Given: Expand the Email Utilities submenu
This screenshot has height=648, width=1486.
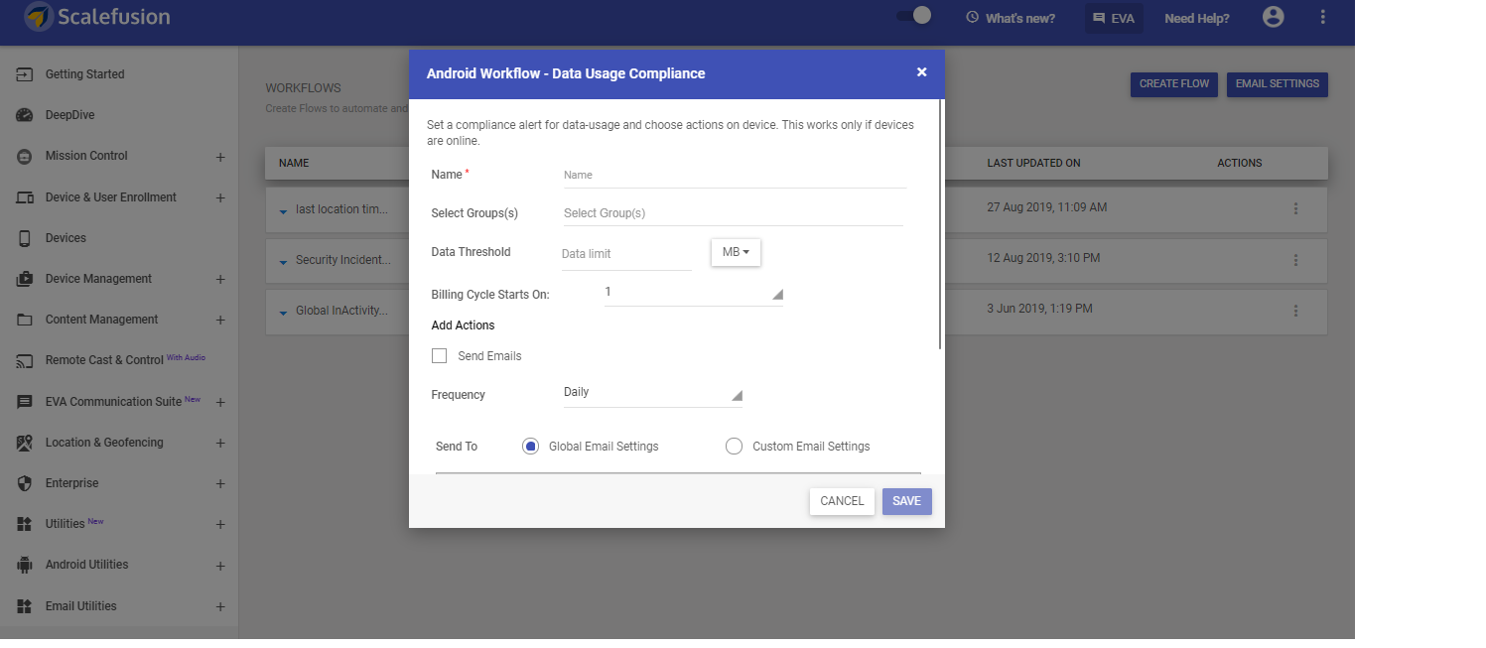Looking at the screenshot, I should (x=220, y=606).
